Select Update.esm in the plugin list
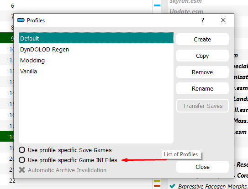 [186, 11]
